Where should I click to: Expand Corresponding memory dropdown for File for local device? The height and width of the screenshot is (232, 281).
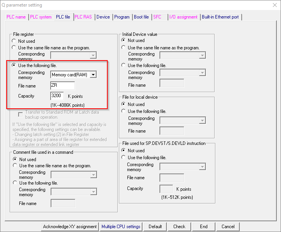(201, 121)
